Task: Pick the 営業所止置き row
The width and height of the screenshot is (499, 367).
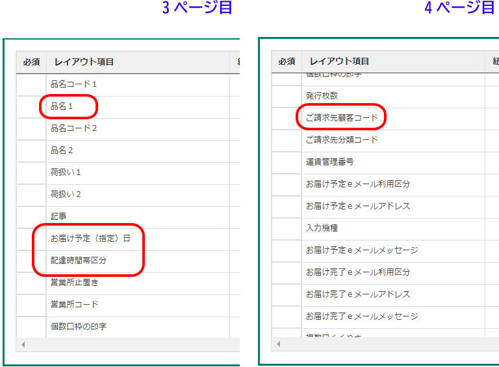Action: 74,282
